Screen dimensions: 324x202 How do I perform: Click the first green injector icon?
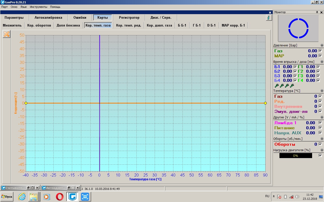click(x=276, y=86)
